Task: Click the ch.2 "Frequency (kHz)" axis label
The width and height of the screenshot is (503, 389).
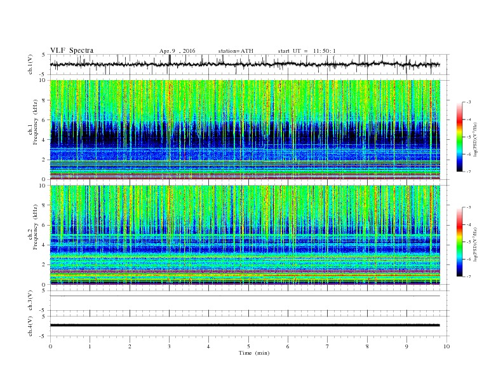Action: tap(36, 227)
